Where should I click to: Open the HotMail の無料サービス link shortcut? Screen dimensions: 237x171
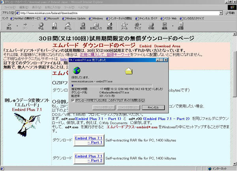pos(26,19)
